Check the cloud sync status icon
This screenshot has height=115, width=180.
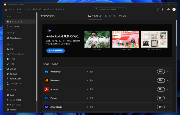[x=168, y=9]
